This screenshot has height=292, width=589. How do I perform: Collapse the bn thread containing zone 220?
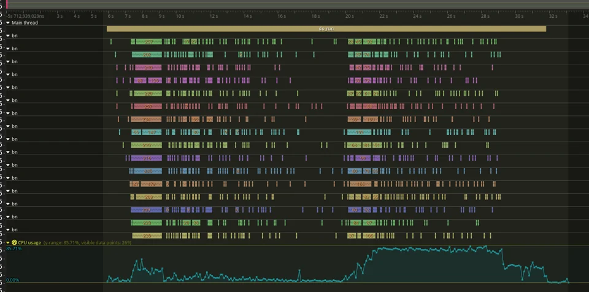coord(8,87)
